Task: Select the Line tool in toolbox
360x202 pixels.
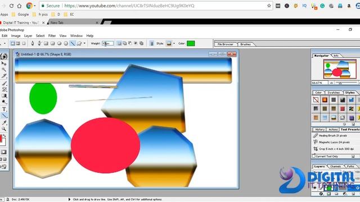Action: pos(4,116)
